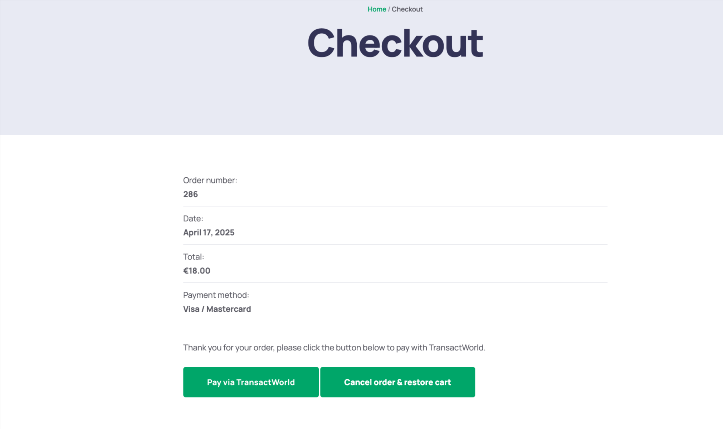Click the €18.00 total amount
723x429 pixels.
[197, 271]
